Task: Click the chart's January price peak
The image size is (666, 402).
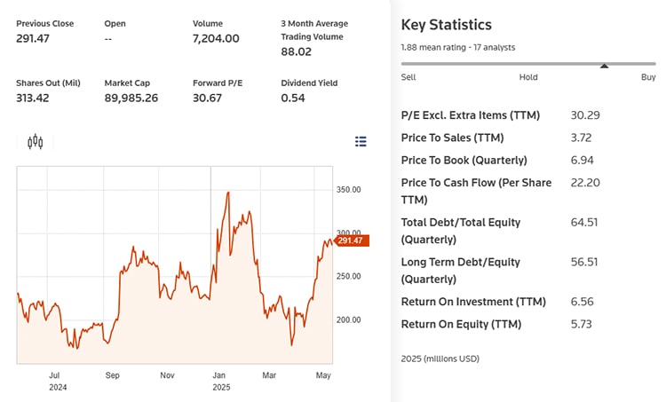Action: click(x=229, y=192)
